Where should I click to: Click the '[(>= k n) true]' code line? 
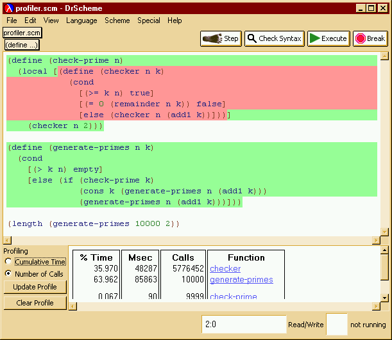click(x=116, y=93)
